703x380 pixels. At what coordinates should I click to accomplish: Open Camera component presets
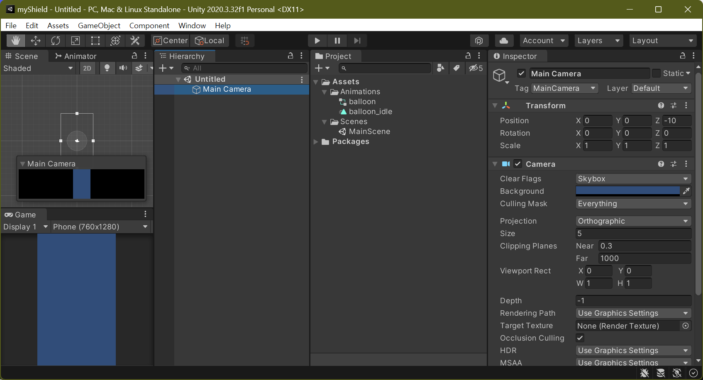pos(674,164)
